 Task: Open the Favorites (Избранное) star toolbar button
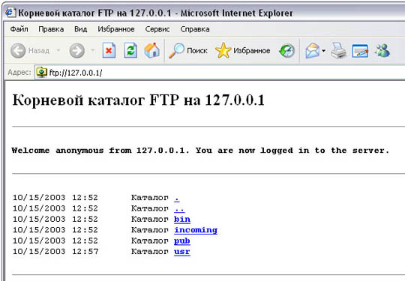pos(242,50)
